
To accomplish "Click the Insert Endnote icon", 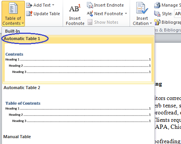I will (x=90, y=5).
